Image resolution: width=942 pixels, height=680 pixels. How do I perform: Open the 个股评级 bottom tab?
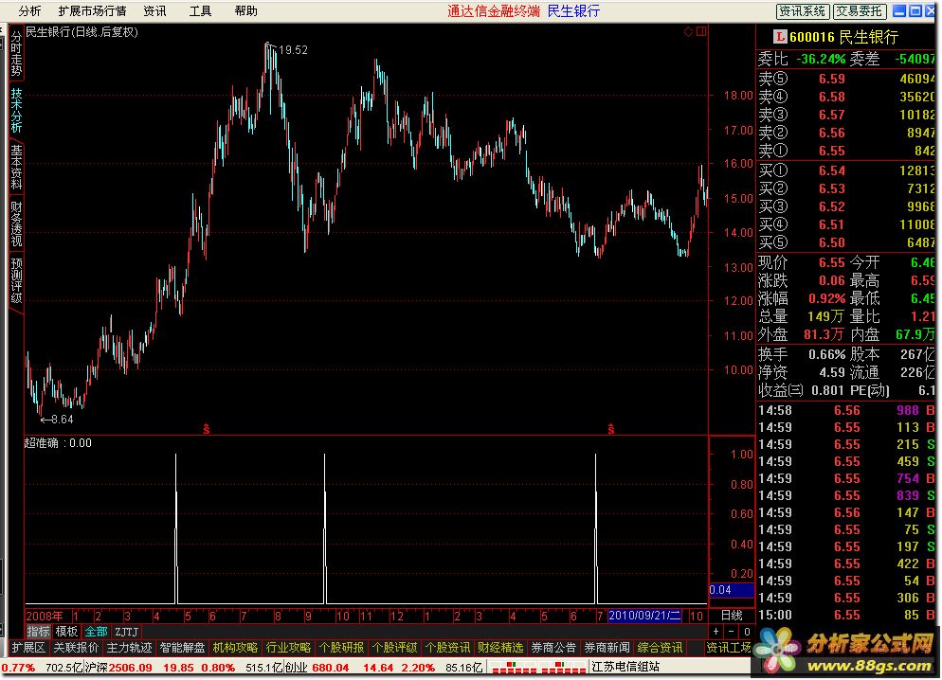point(394,648)
